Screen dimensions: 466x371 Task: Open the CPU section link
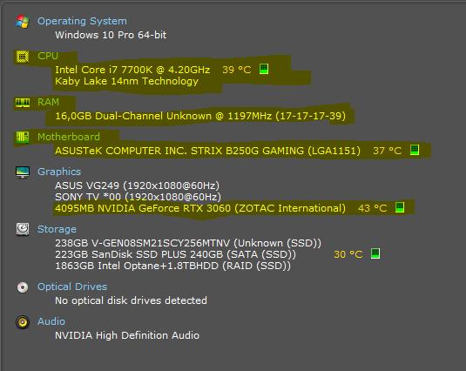48,56
